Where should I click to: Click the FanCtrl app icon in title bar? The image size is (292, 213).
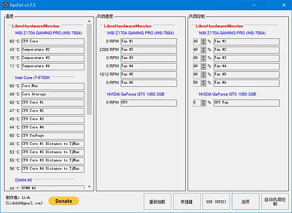coord(5,5)
